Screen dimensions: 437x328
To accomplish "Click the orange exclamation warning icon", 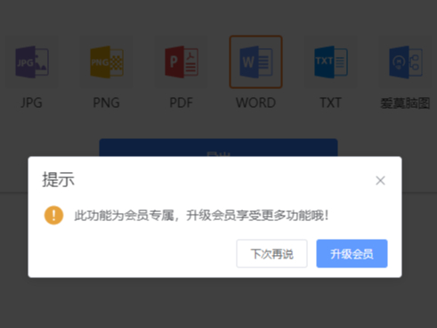I will click(x=53, y=215).
